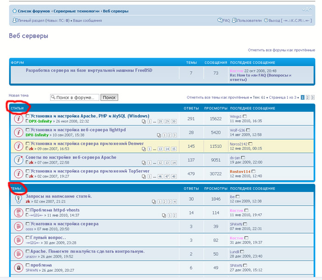Image resolution: width=322 pixels, height=280 pixels.
Task: Open FAQ via its help icon
Action: coord(220,21)
